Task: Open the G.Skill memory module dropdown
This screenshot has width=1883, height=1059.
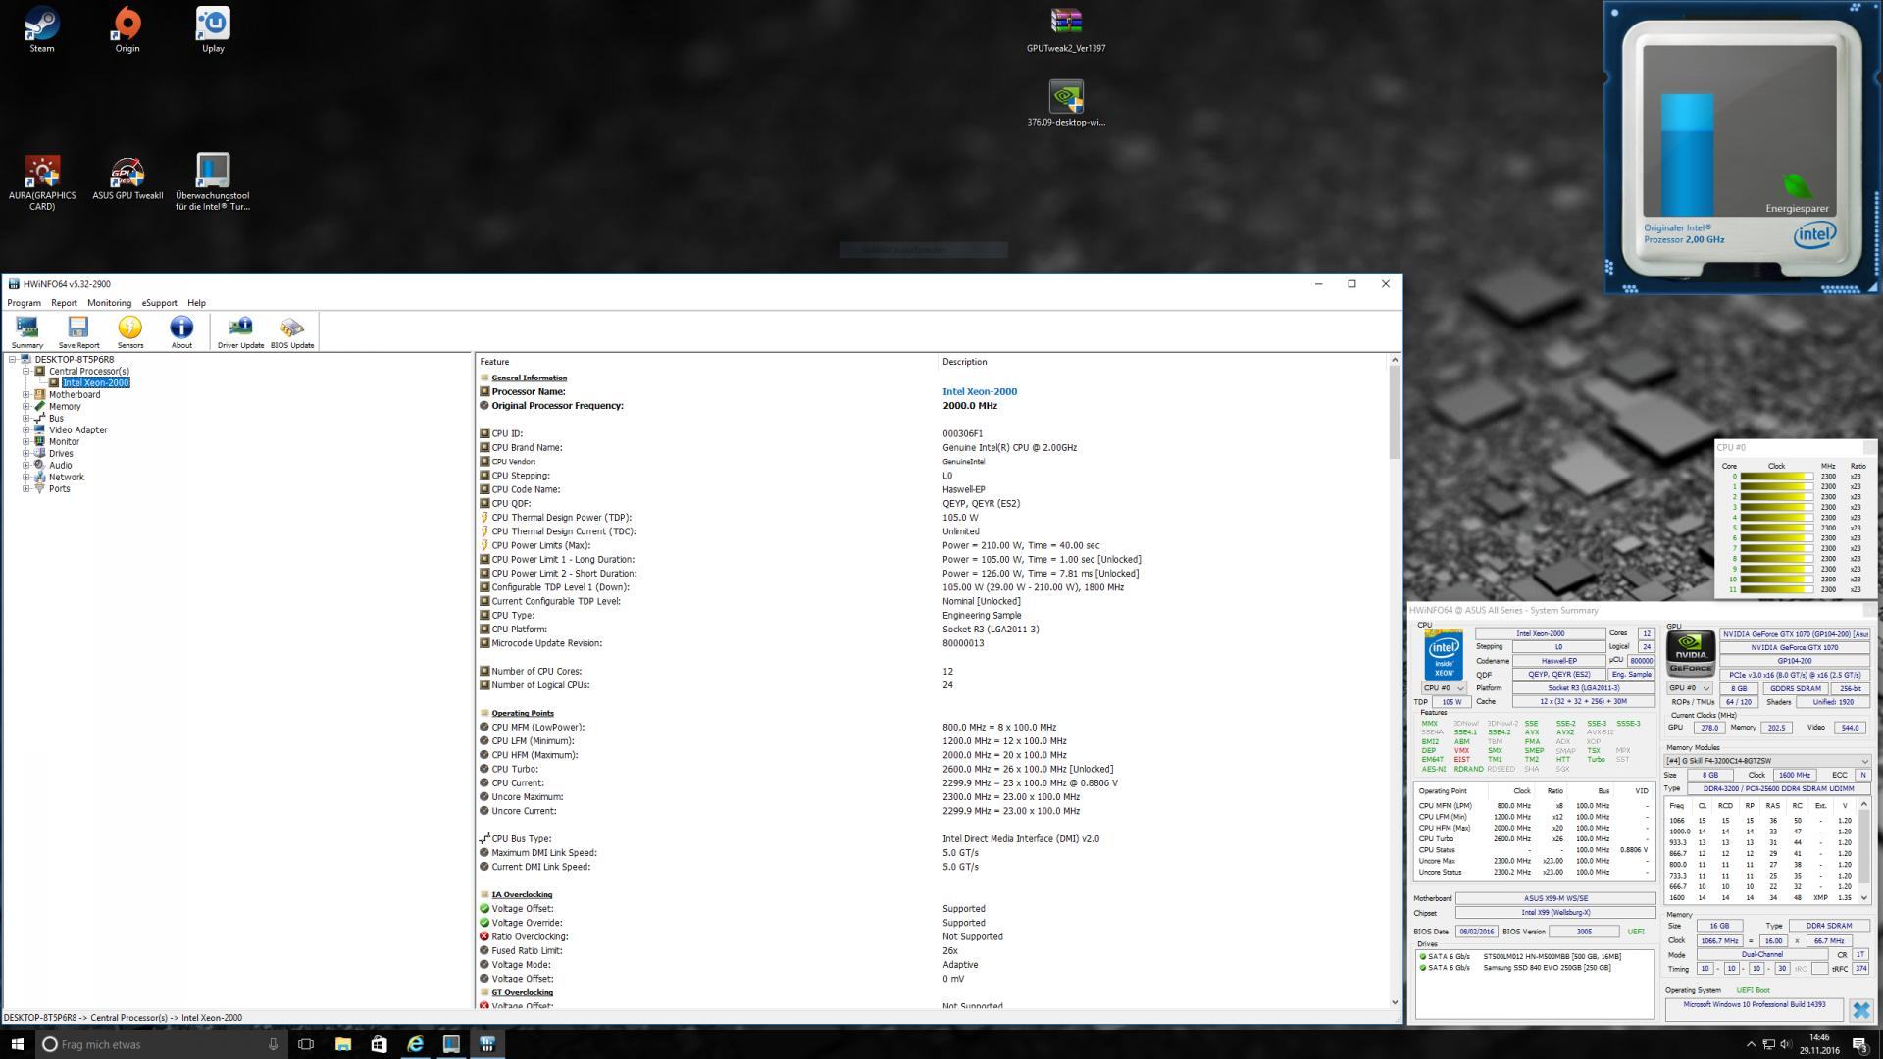Action: (x=1767, y=761)
